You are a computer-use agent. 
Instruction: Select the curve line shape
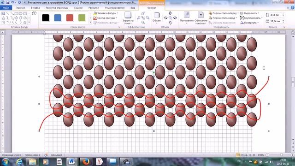(x=12, y=23)
